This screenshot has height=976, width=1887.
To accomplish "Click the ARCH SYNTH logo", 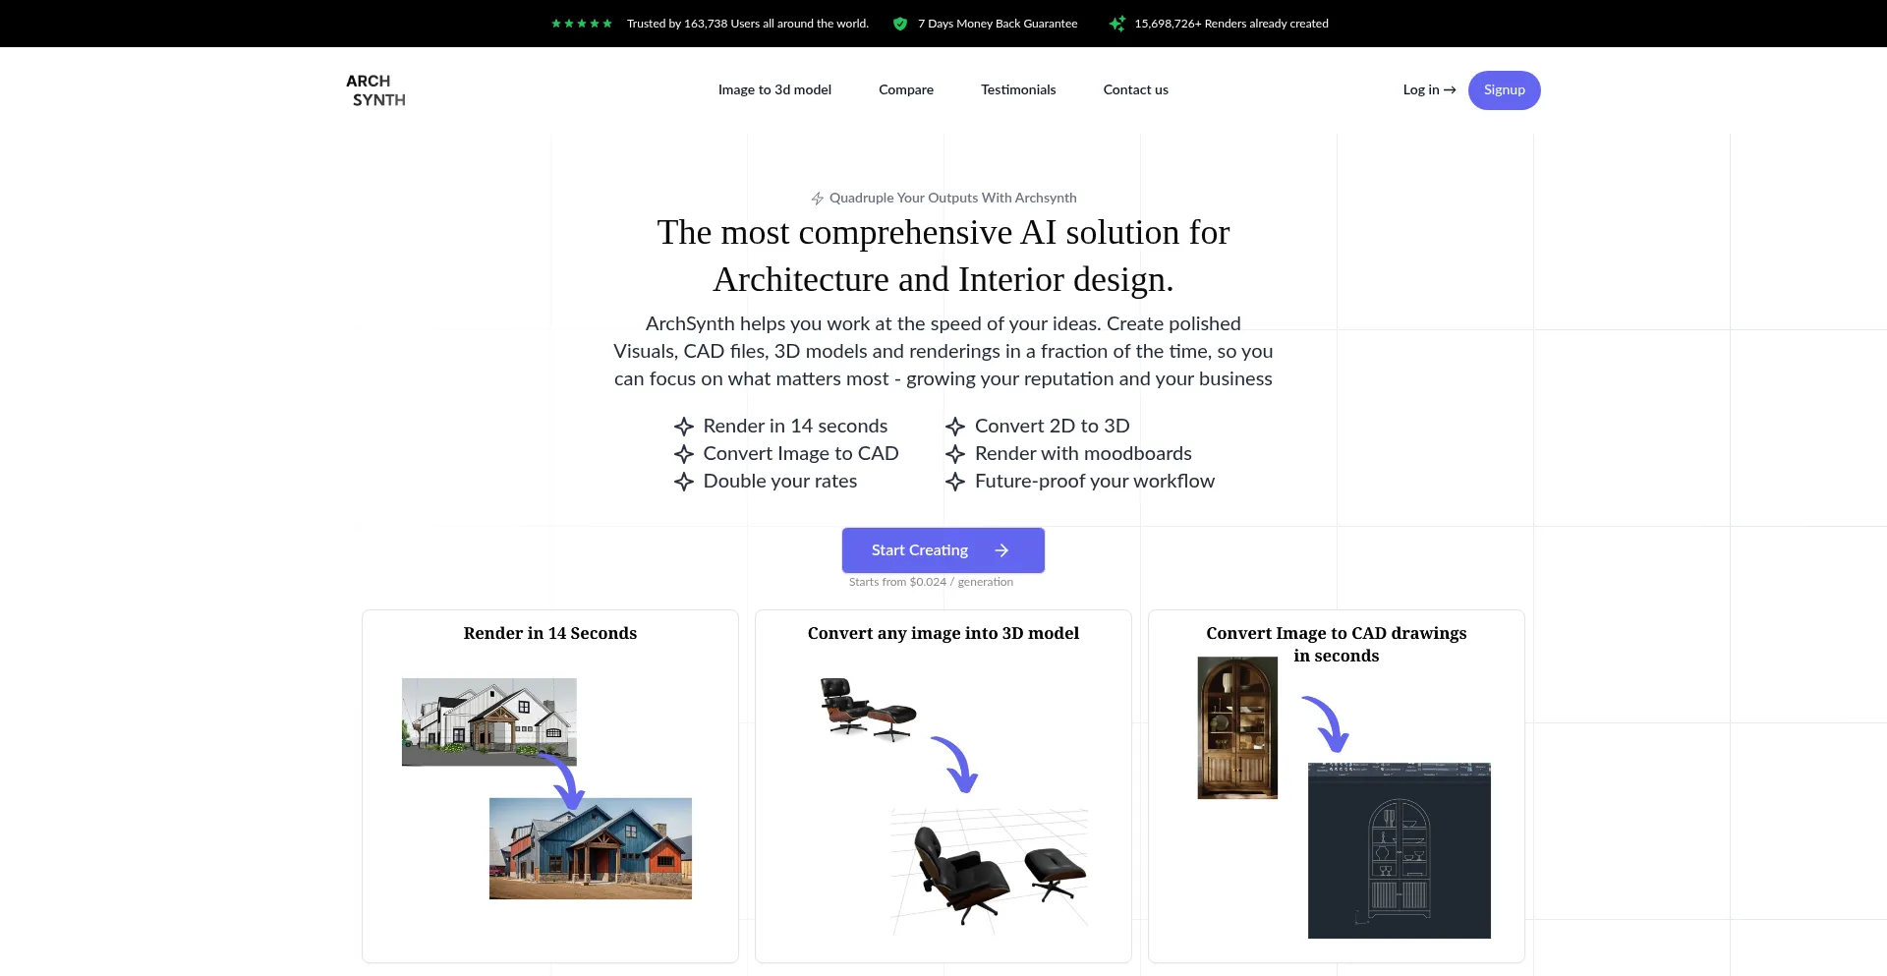I will 375,90.
